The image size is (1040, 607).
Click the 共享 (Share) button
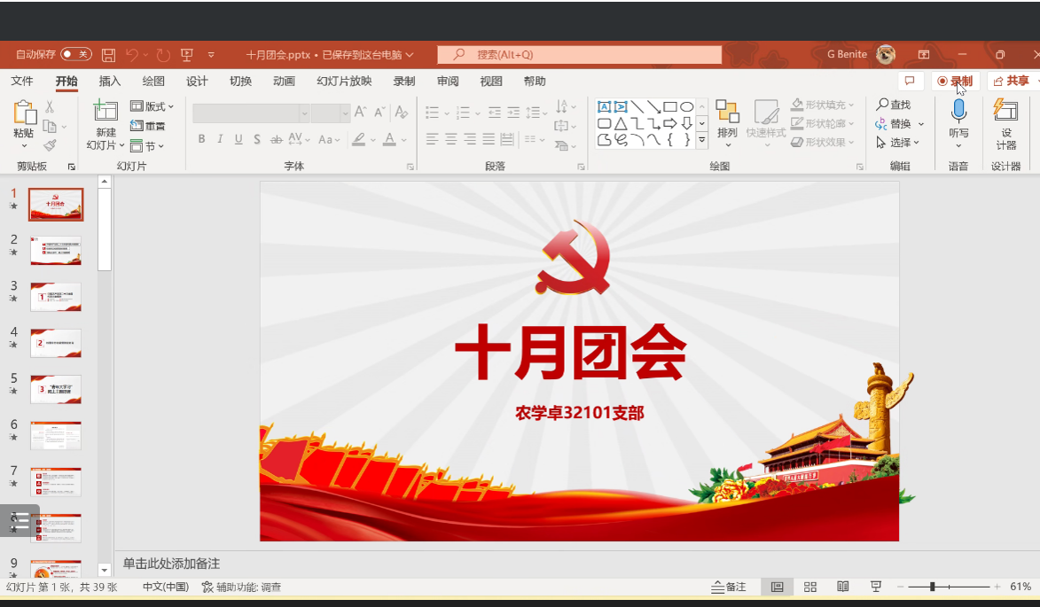(x=1012, y=82)
